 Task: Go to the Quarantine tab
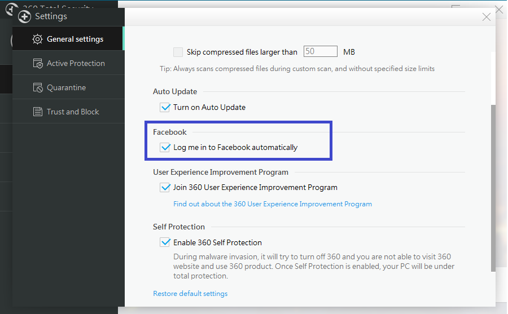coord(66,88)
